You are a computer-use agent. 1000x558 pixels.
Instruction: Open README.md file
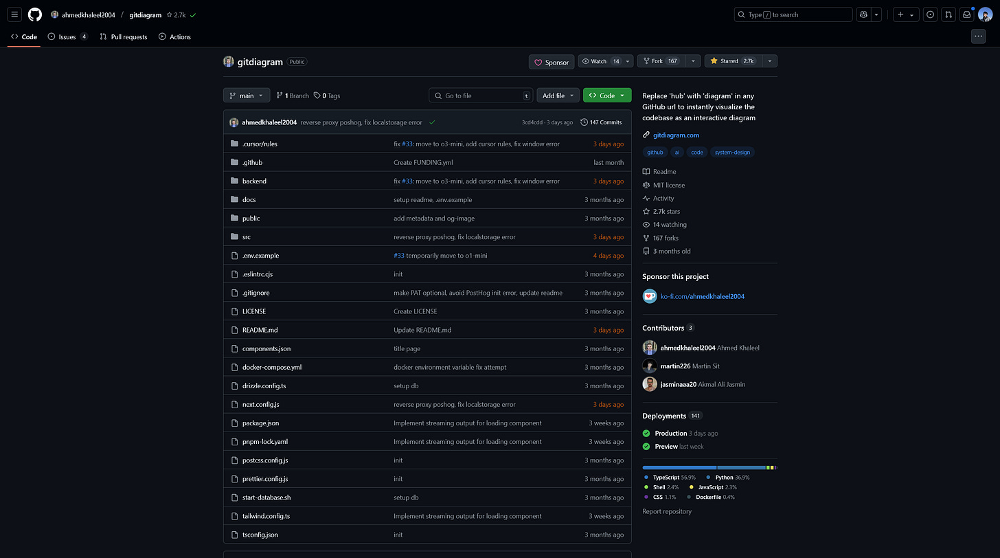(260, 330)
